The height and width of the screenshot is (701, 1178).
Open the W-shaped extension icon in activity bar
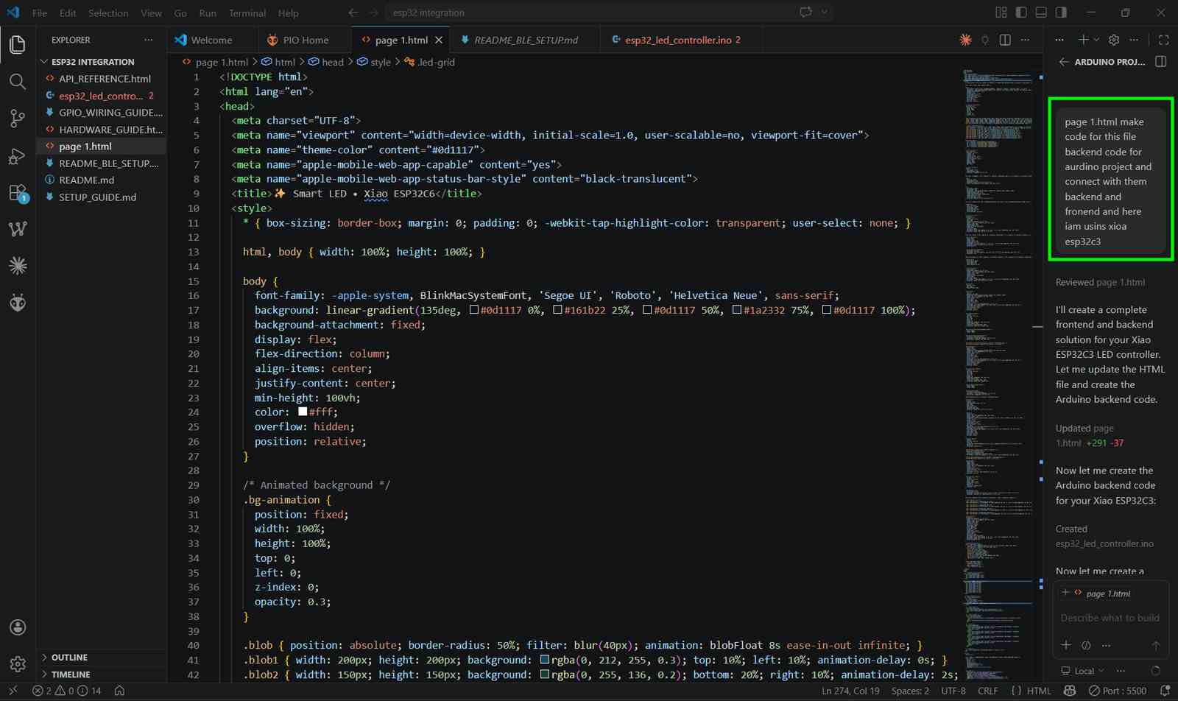pyautogui.click(x=18, y=229)
